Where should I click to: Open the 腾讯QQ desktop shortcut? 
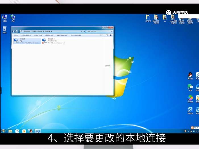pyautogui.click(x=190, y=76)
